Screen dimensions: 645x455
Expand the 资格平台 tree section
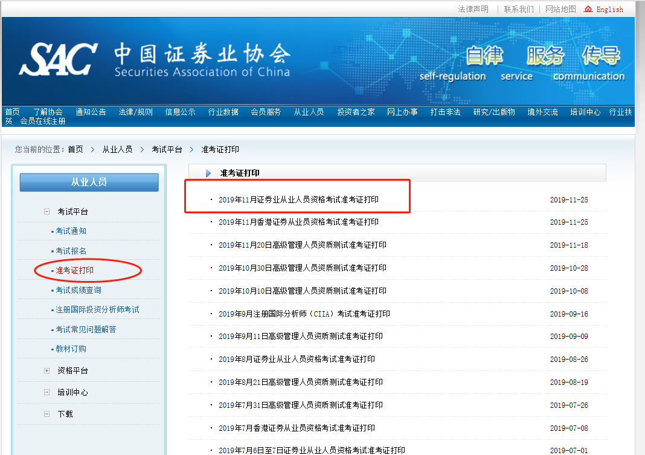(47, 370)
